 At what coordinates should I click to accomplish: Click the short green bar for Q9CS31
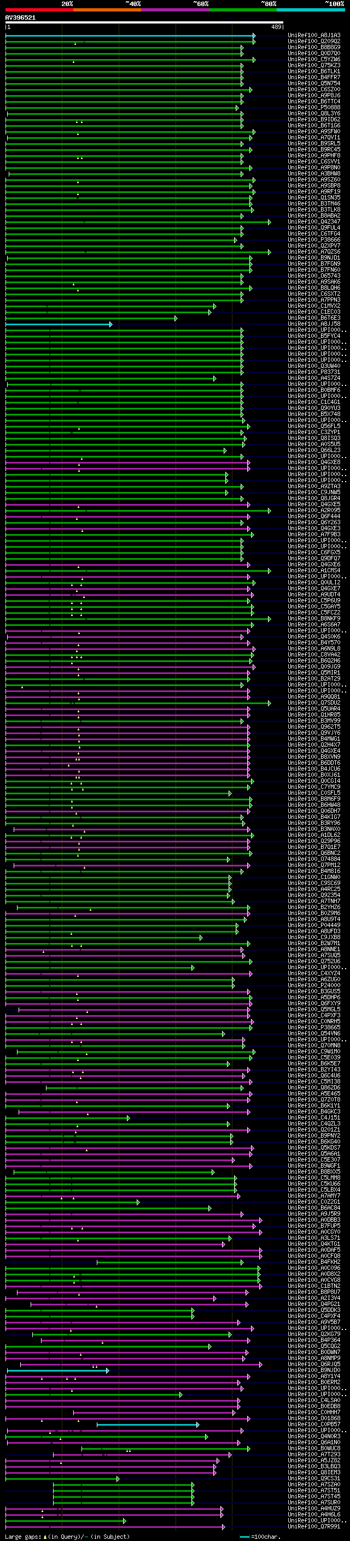(62, 1478)
